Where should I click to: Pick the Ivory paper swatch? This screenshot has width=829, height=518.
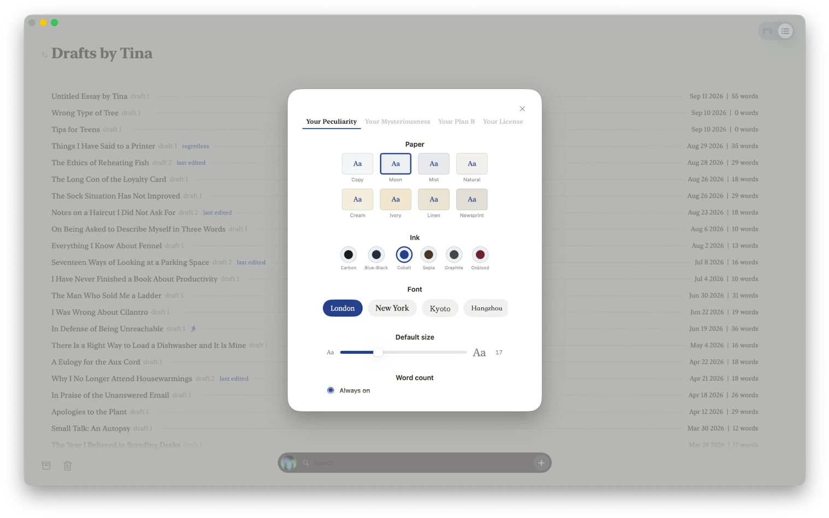396,199
